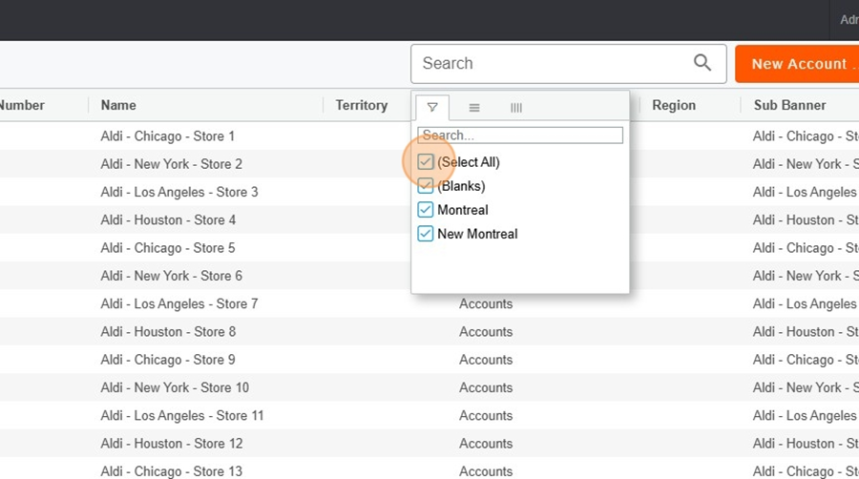Sort by the Sub Banner column header
The width and height of the screenshot is (859, 479).
click(789, 105)
